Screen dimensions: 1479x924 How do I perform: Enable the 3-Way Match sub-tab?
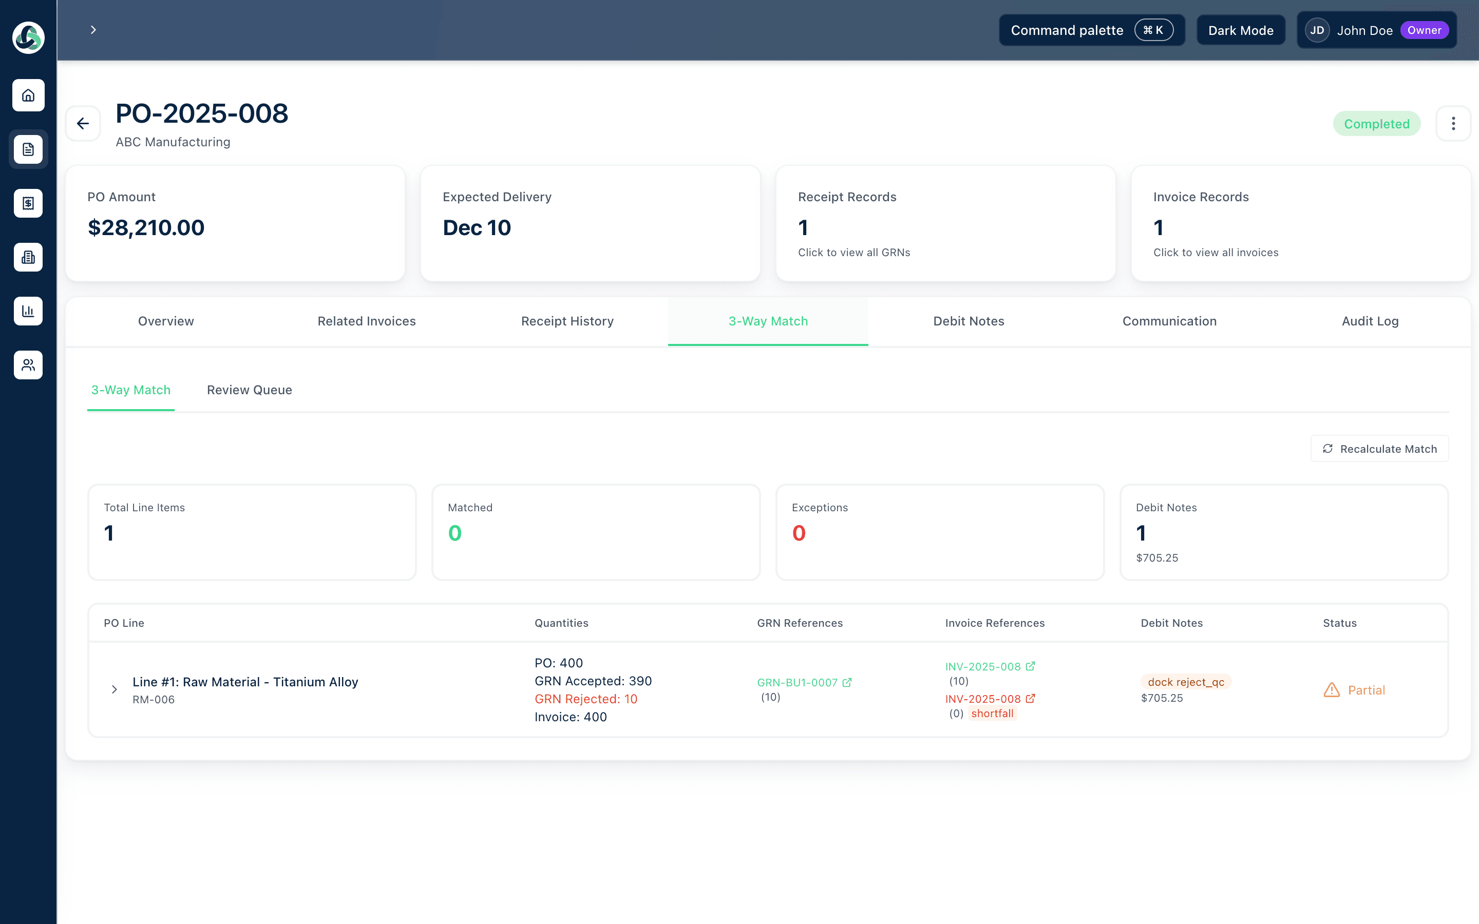coord(131,390)
